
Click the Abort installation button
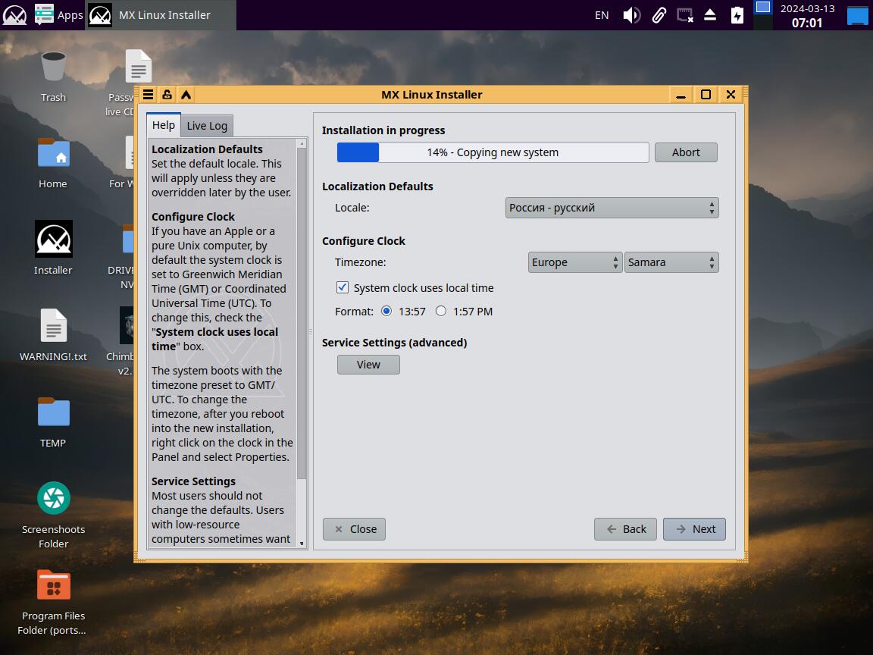pos(686,152)
